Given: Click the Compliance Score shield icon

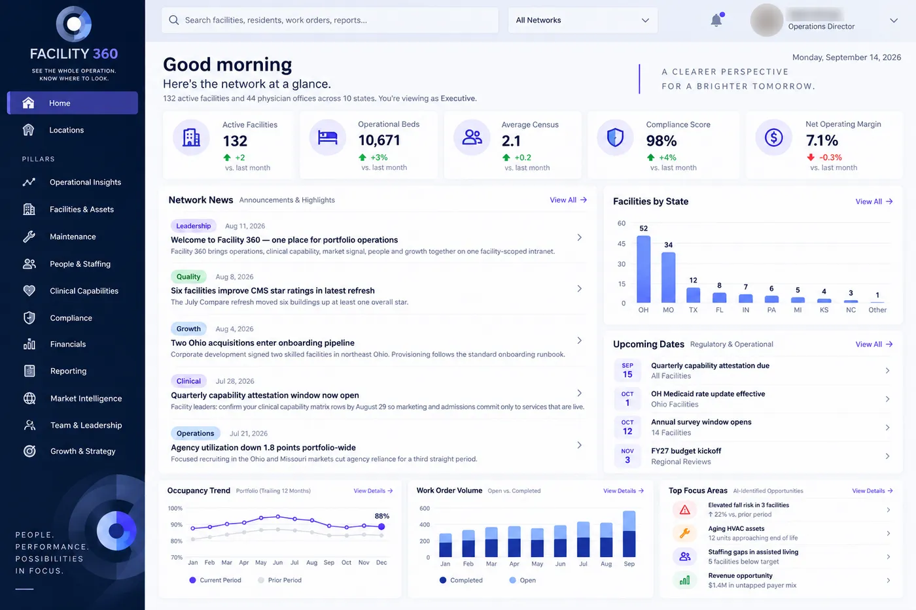Looking at the screenshot, I should coord(615,137).
